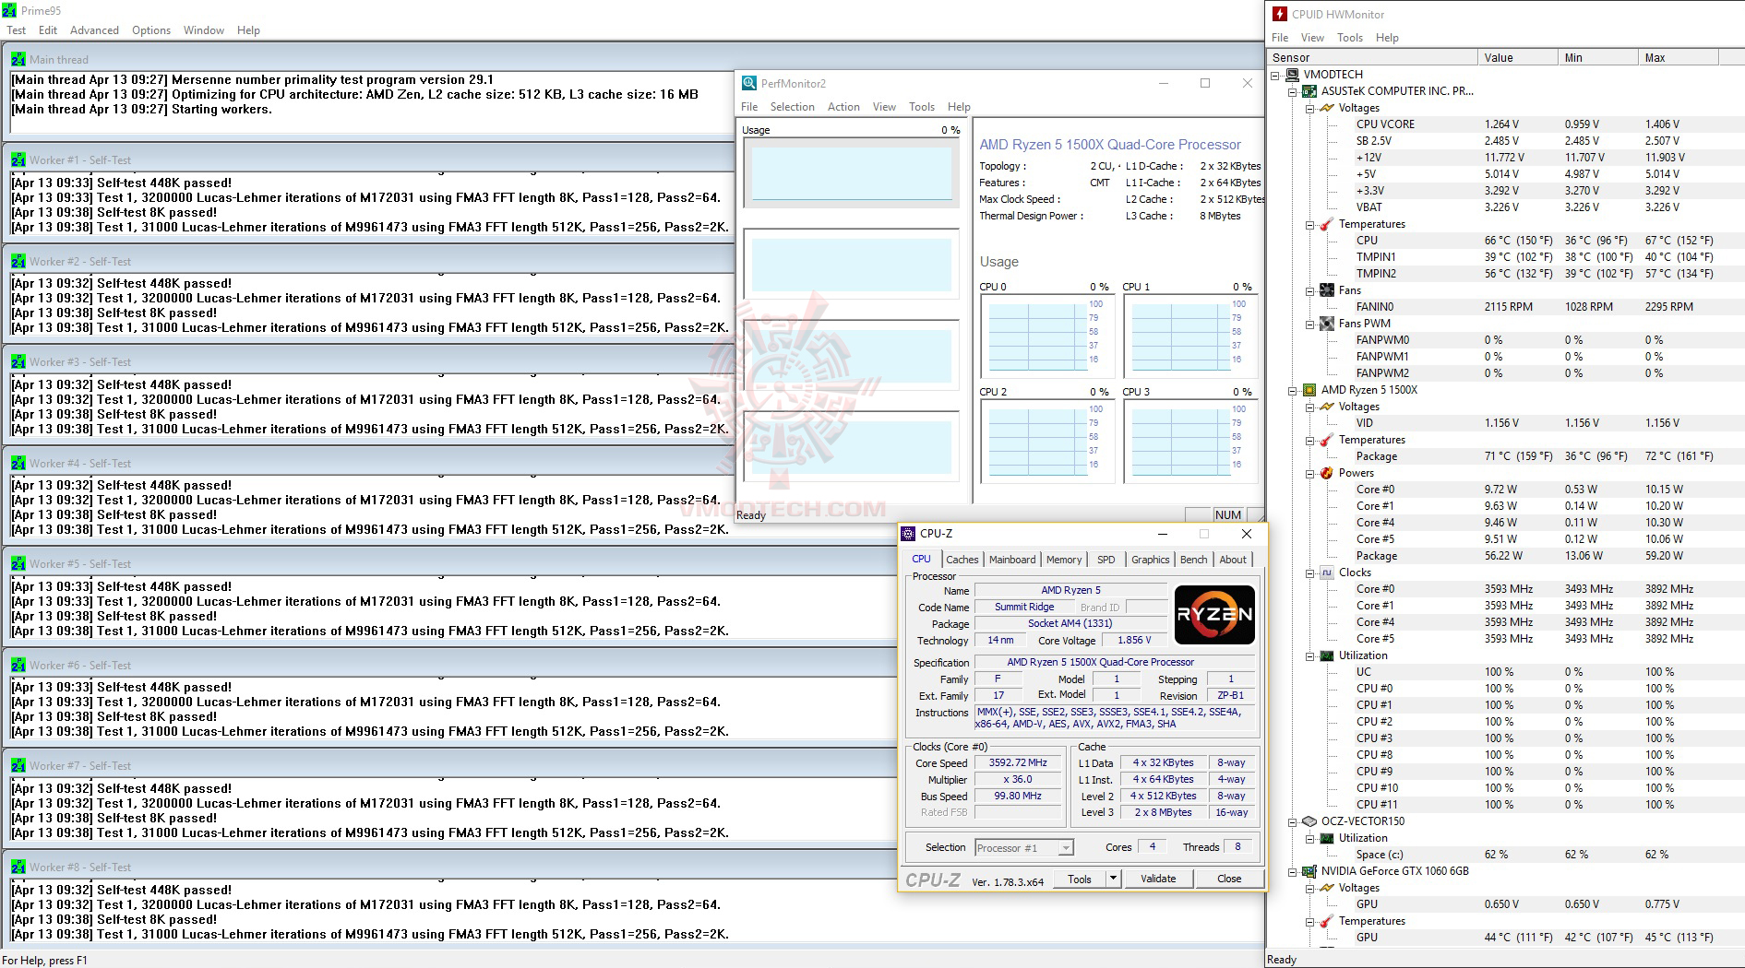The width and height of the screenshot is (1745, 968).
Task: Click the Validate button in CPU-Z
Action: [1158, 879]
